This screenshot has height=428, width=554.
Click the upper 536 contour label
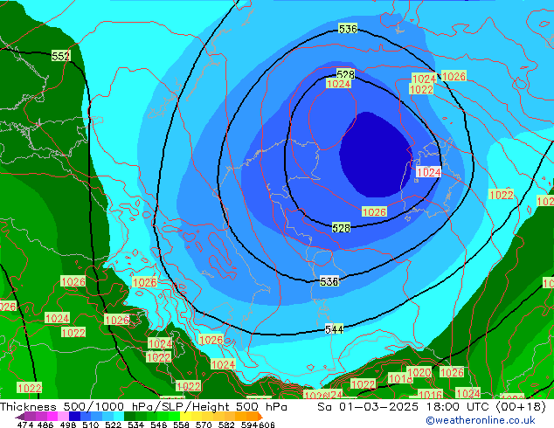(x=348, y=29)
